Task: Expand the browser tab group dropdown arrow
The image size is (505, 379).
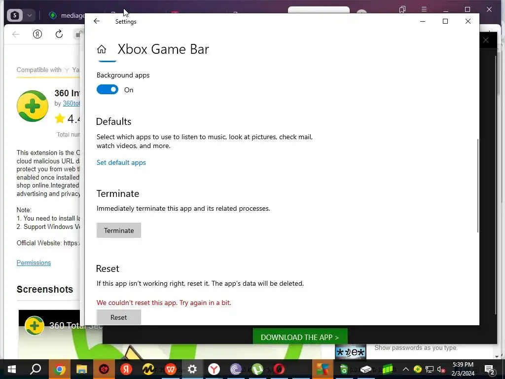Action: [x=29, y=15]
